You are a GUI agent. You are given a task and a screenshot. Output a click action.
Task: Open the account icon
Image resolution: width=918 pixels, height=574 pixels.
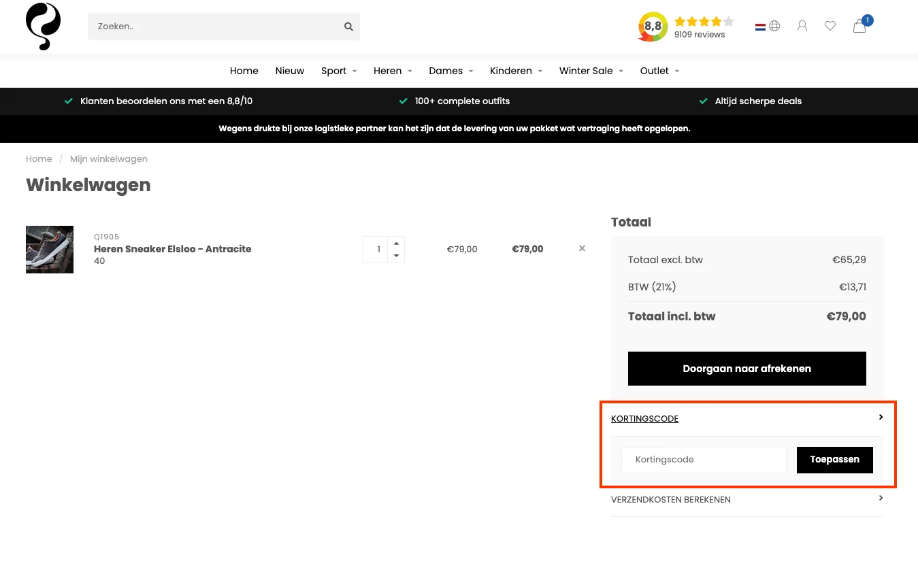802,25
